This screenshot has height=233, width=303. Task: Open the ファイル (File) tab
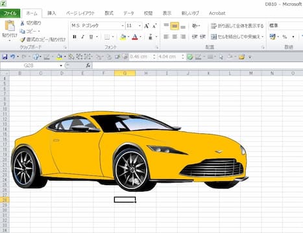tap(10, 14)
